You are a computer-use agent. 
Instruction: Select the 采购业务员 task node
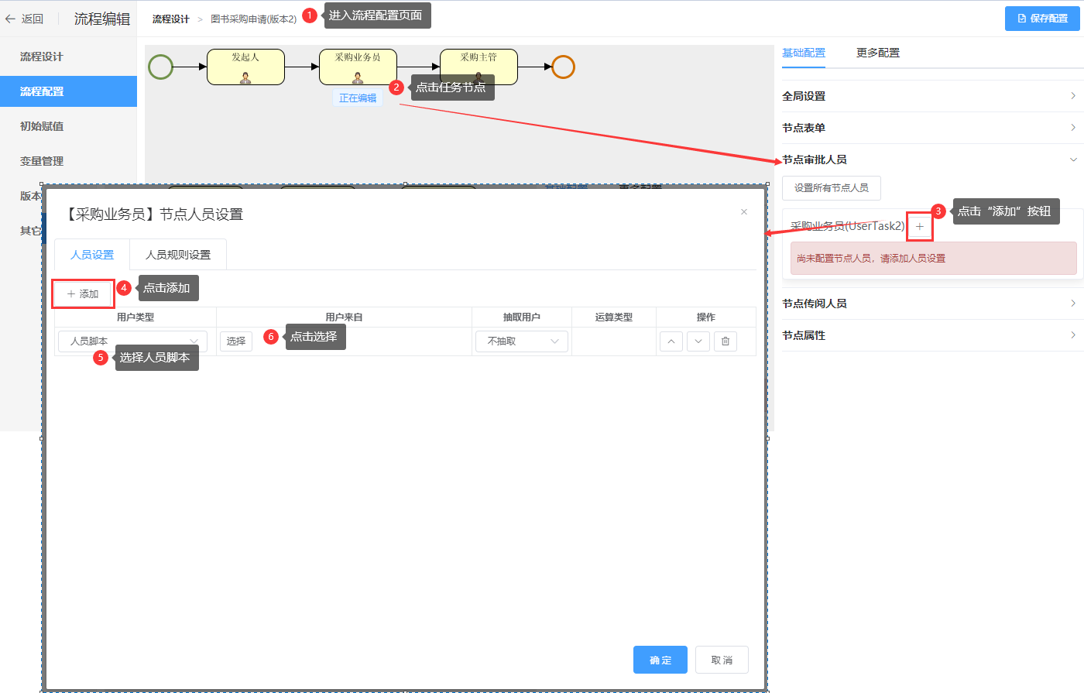point(358,67)
